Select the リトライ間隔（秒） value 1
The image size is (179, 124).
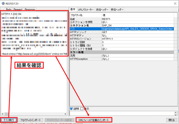pyautogui.click(x=138, y=45)
